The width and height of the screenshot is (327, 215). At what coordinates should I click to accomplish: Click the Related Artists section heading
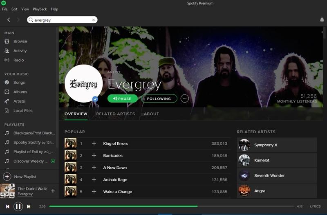point(256,132)
